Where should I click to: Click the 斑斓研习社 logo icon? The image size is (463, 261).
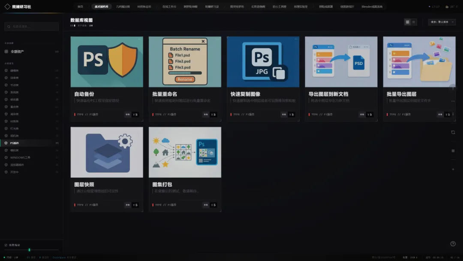click(7, 6)
